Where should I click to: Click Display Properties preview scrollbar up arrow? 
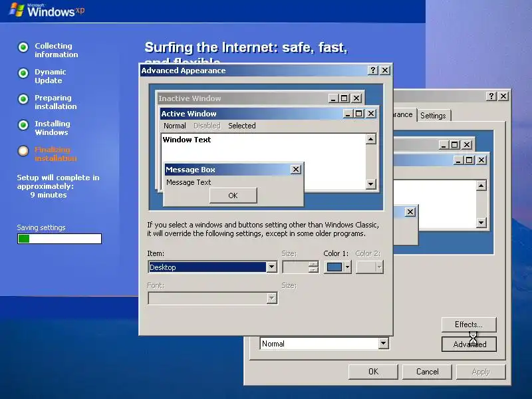[481, 186]
